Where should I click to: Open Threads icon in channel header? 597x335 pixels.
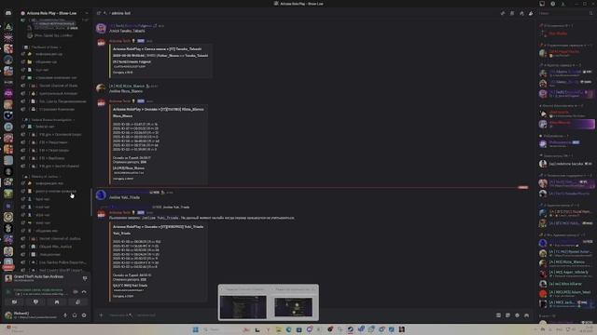point(503,13)
